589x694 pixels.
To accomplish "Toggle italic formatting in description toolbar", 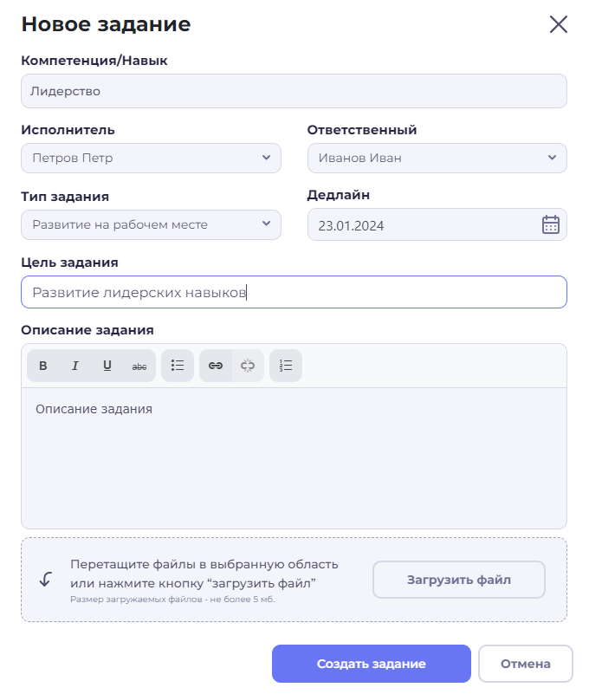I will (x=75, y=366).
